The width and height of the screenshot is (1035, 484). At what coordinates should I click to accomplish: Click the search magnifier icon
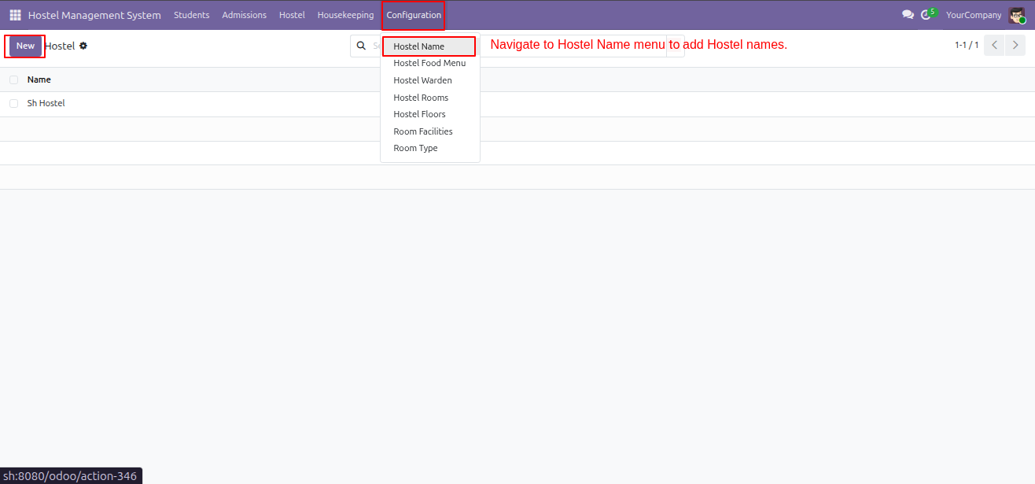(x=361, y=46)
